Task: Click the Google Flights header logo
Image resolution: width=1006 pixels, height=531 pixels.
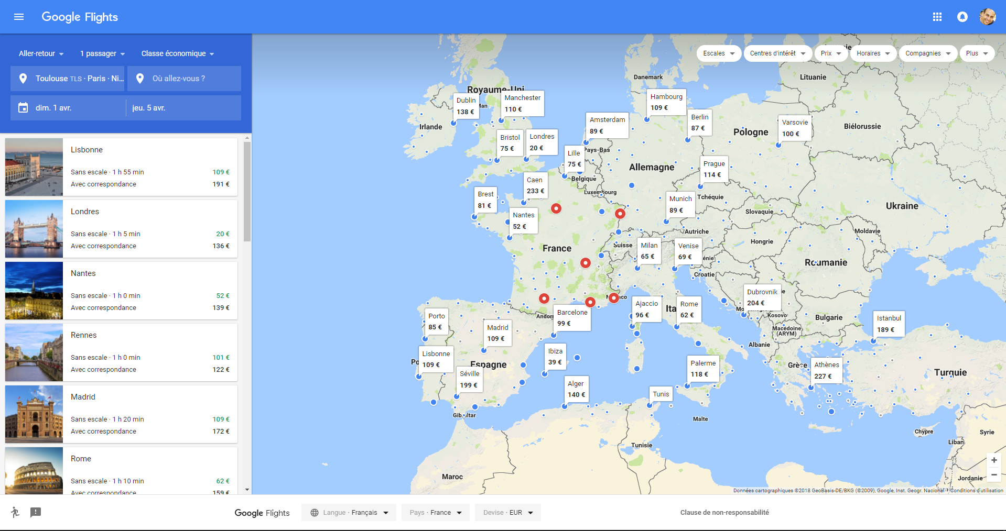Action: [x=80, y=17]
